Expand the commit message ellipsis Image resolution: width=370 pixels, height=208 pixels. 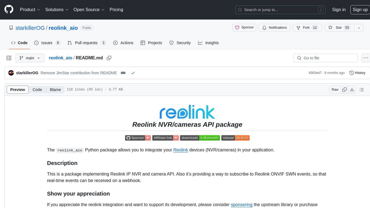tap(123, 73)
